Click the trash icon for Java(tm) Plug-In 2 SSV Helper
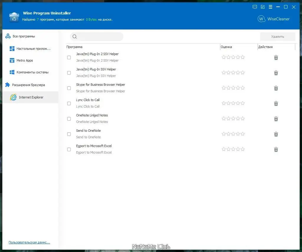This screenshot has width=302, height=252. tap(276, 57)
